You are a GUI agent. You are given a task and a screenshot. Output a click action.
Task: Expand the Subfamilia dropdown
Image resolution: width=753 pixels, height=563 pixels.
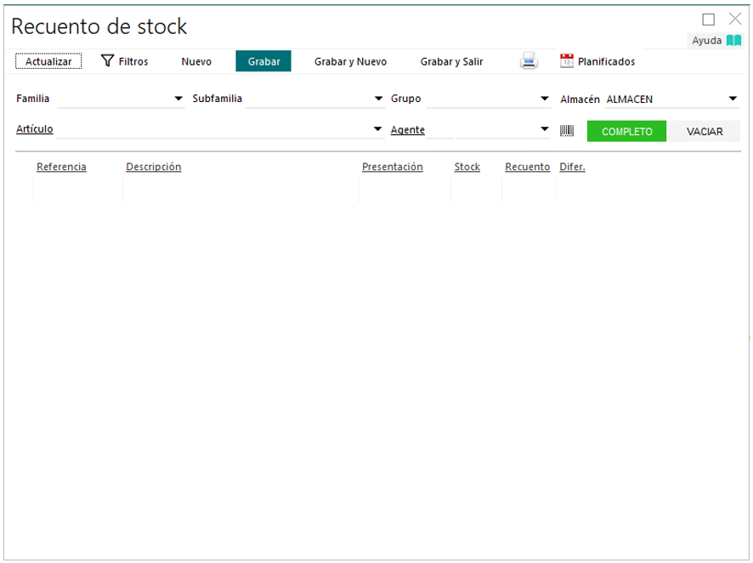(379, 100)
